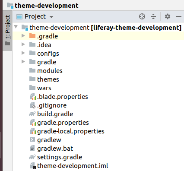
Task: Expand the gradle folder arrow
Action: click(x=23, y=61)
